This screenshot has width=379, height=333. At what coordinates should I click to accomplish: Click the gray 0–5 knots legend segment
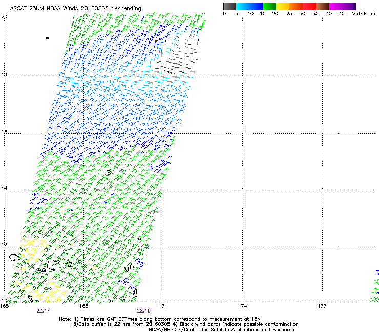coord(229,6)
